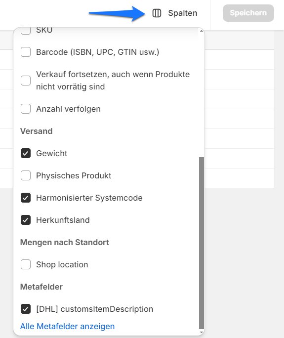Click the scrollbar down arrow

click(x=201, y=333)
